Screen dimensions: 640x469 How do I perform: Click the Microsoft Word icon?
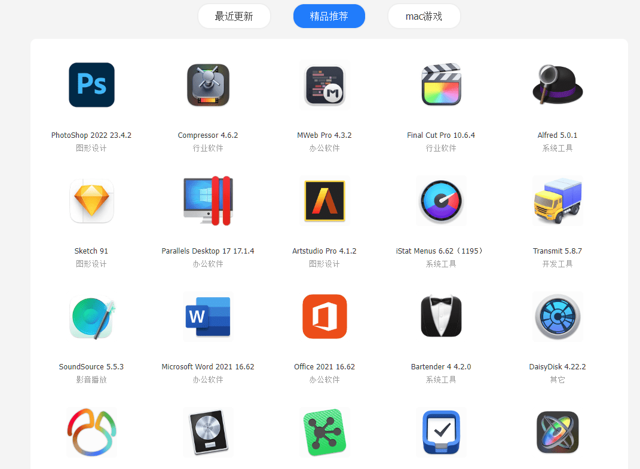(208, 317)
